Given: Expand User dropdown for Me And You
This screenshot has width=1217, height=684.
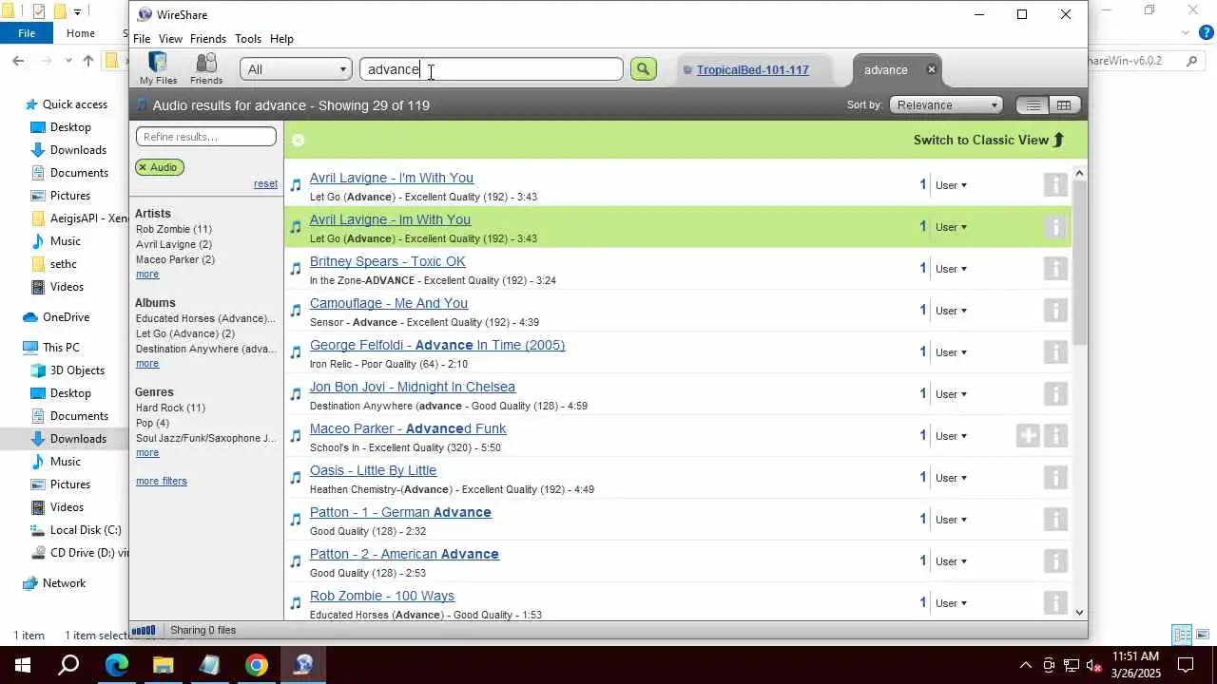Looking at the screenshot, I should 951,311.
